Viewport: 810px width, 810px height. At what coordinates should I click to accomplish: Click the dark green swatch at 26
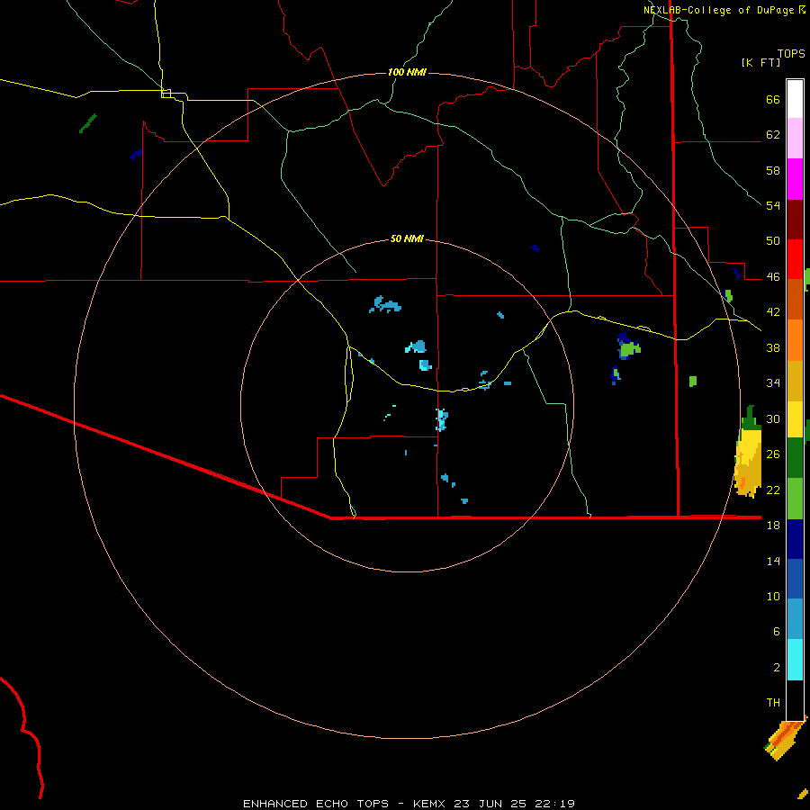point(795,458)
